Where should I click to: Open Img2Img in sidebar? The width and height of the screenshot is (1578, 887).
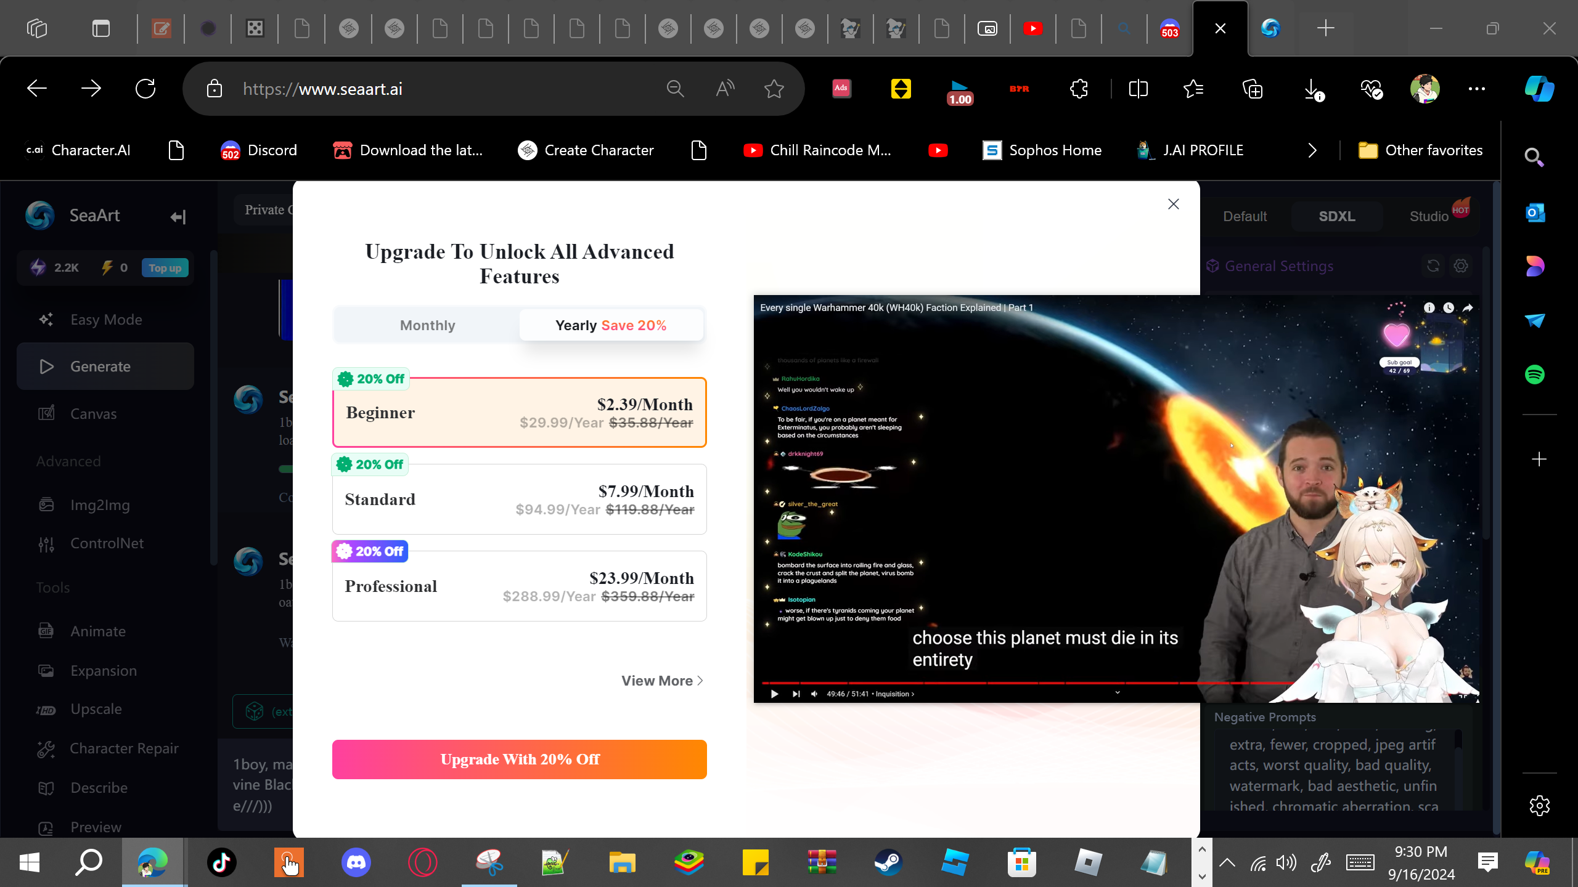105,505
